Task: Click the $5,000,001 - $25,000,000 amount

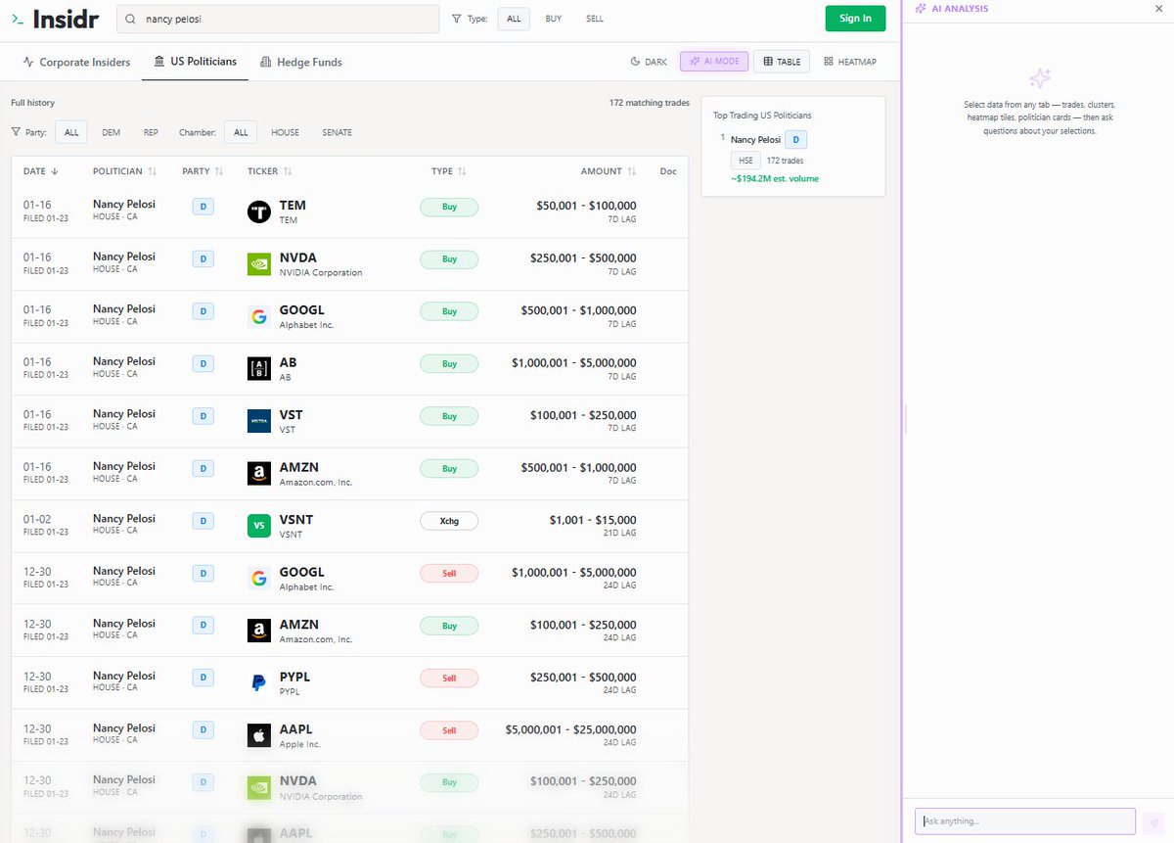Action: tap(571, 729)
